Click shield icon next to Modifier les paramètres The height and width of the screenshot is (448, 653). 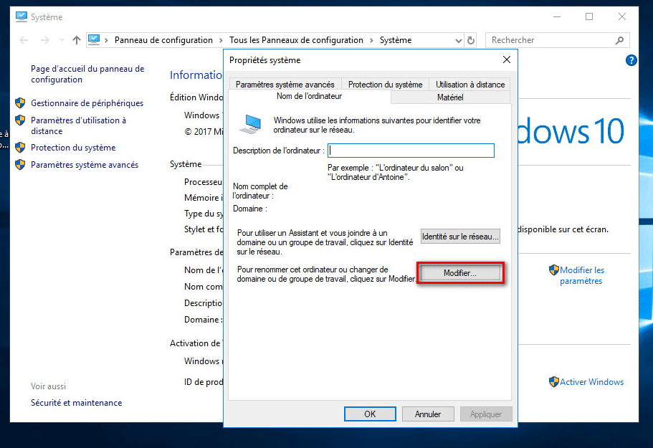[x=554, y=270]
